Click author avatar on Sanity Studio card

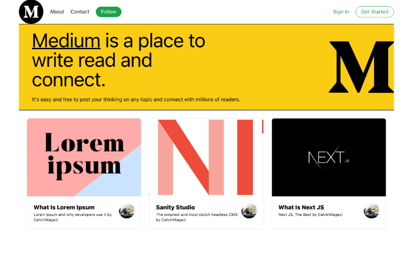coord(249,211)
